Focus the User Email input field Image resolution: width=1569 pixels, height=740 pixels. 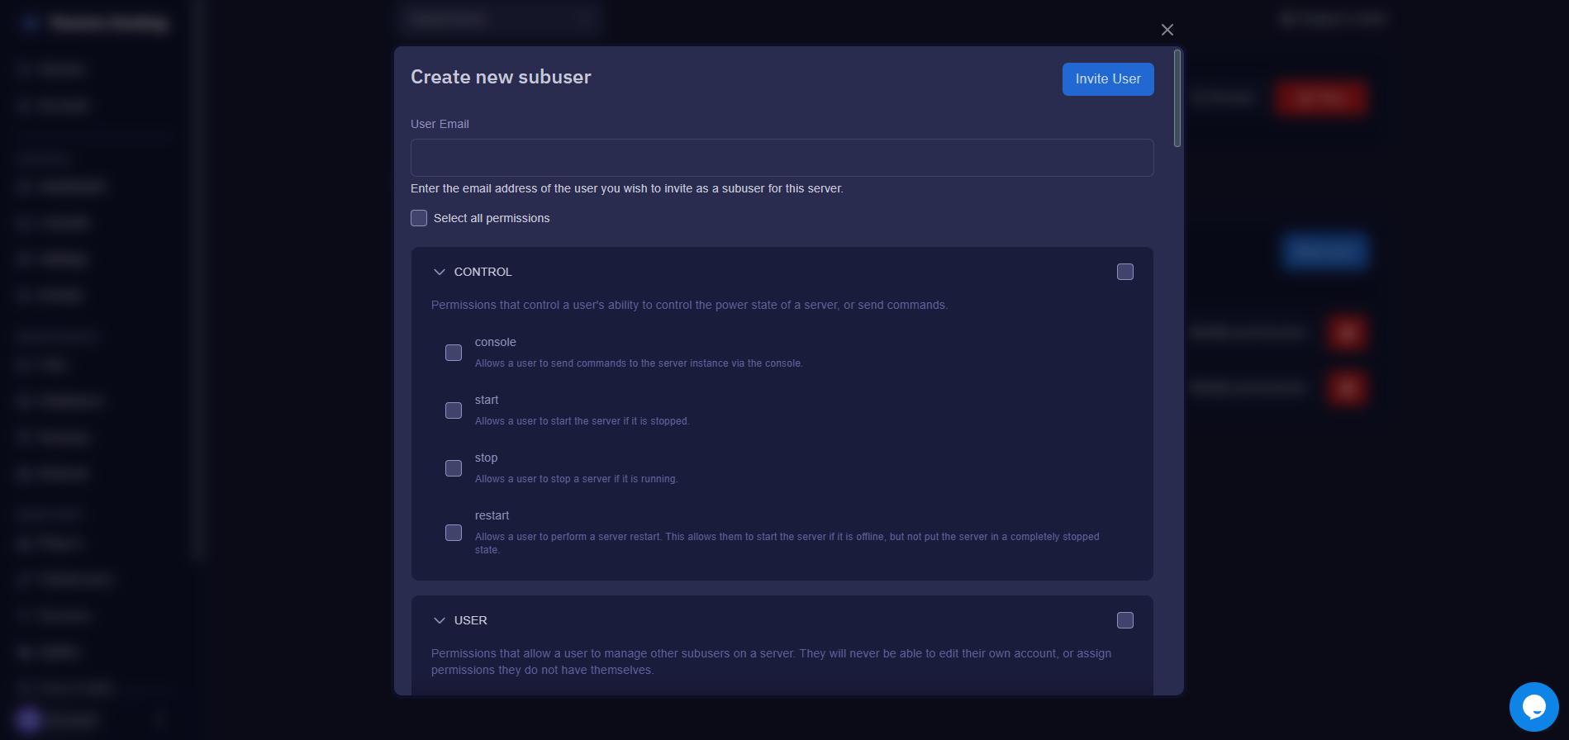[782, 158]
